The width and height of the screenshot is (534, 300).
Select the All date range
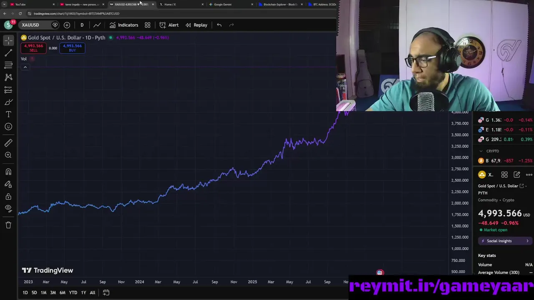click(92, 292)
